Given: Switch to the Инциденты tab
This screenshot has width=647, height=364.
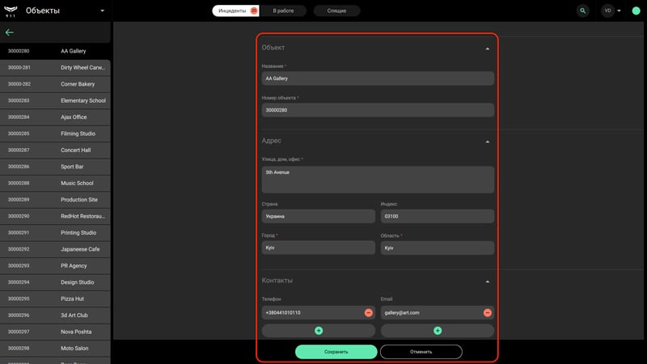Looking at the screenshot, I should pos(235,11).
